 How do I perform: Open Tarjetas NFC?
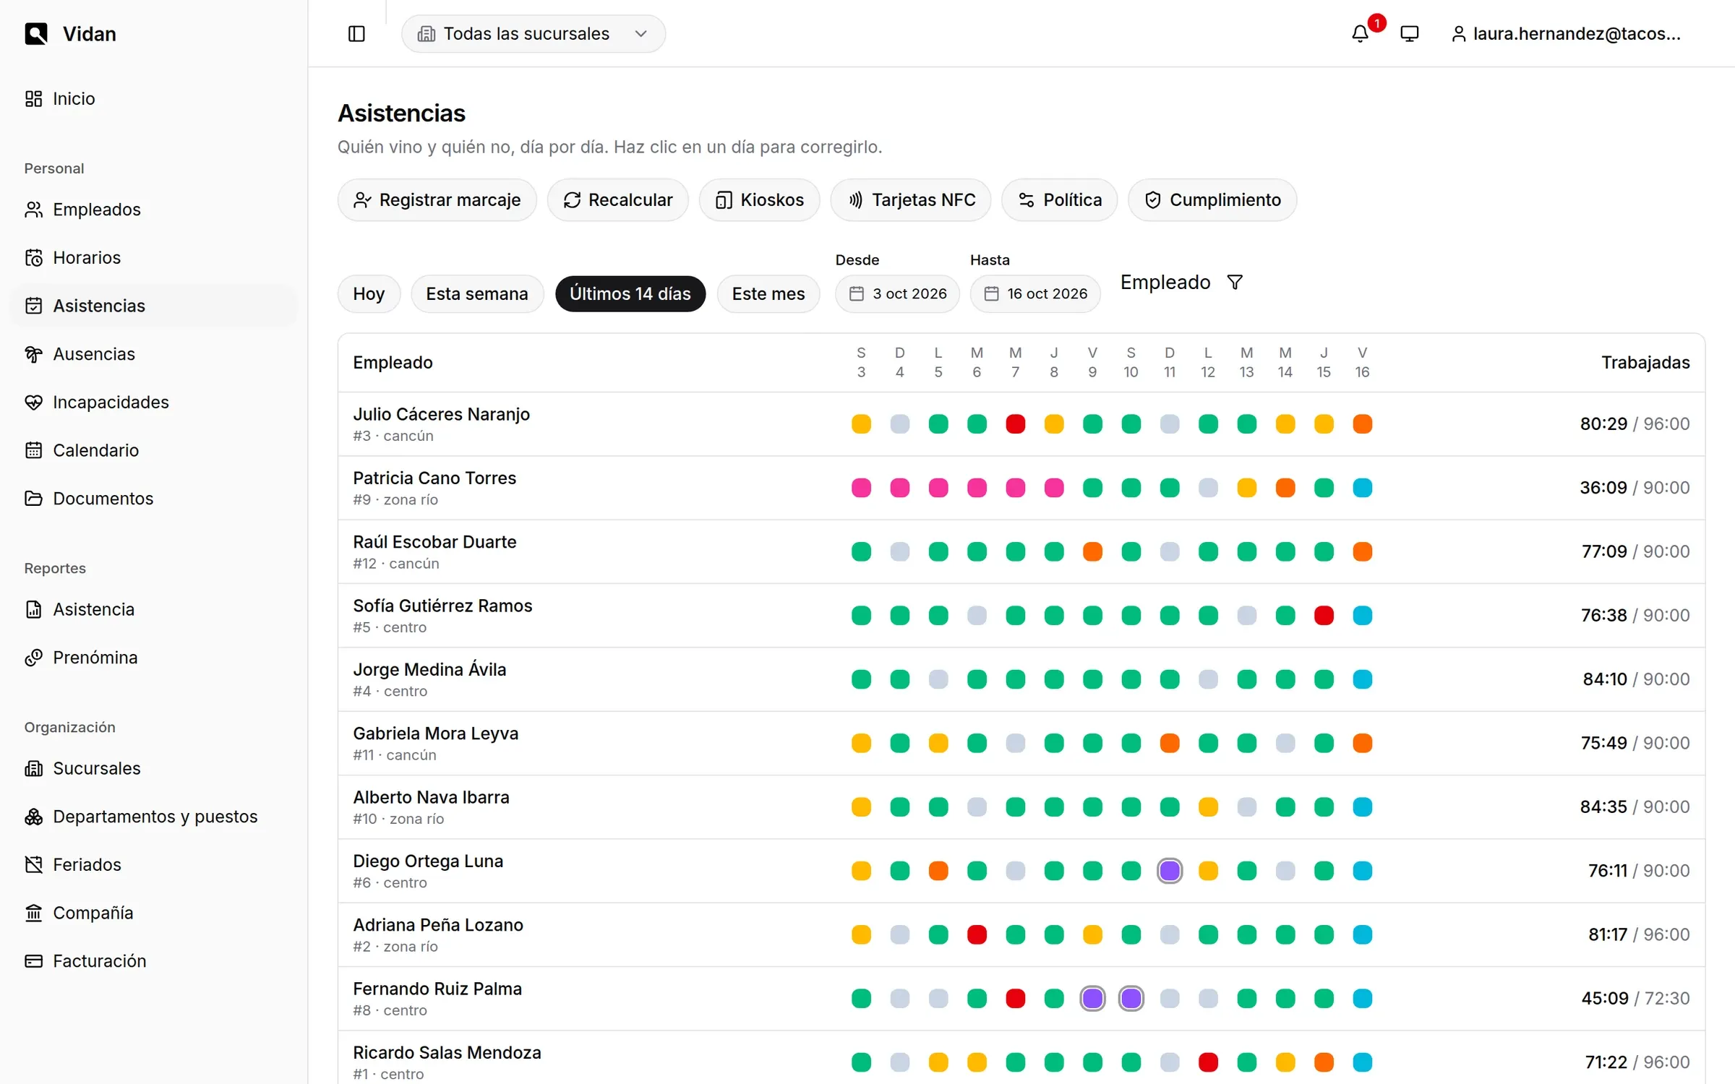(x=911, y=200)
